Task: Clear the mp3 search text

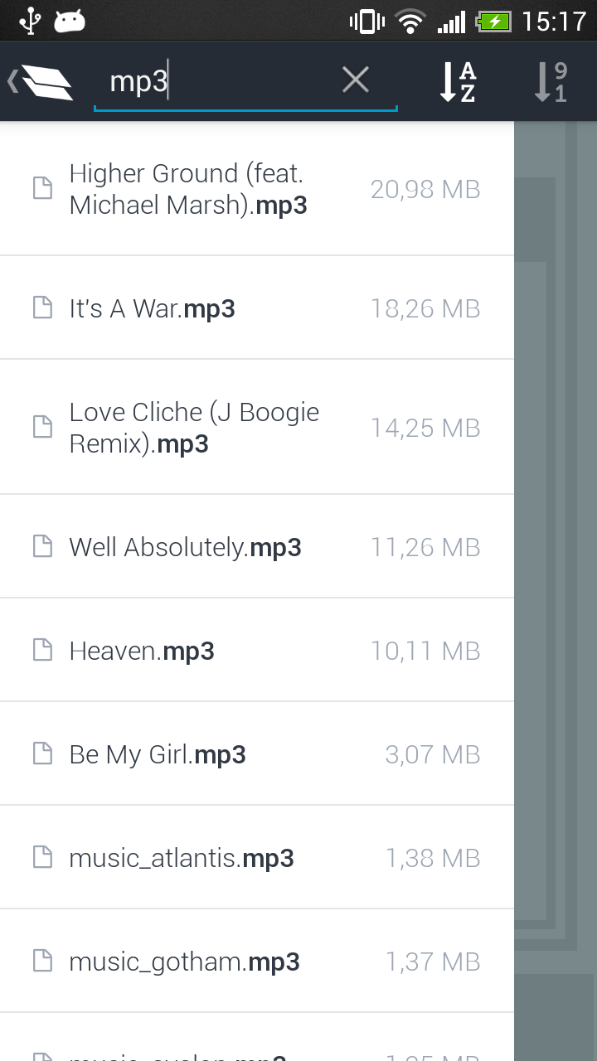Action: pyautogui.click(x=356, y=80)
